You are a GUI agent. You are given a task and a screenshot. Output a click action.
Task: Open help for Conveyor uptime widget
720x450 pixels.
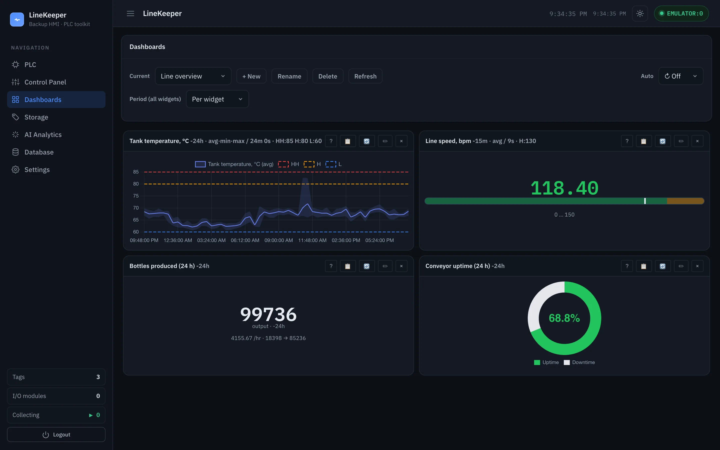(627, 266)
